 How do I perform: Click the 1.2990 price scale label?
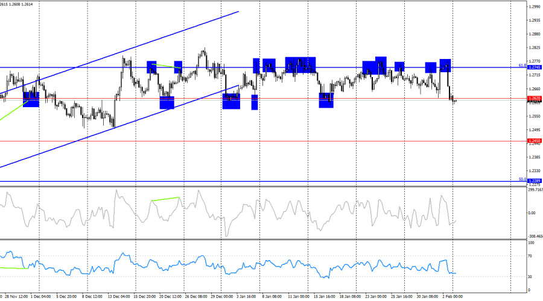point(535,7)
